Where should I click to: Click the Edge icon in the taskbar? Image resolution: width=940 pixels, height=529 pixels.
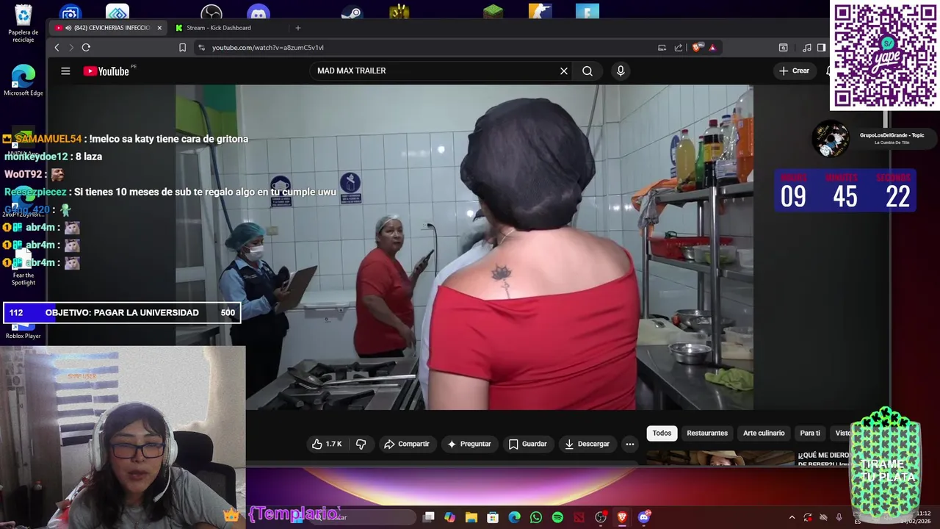[x=515, y=517]
